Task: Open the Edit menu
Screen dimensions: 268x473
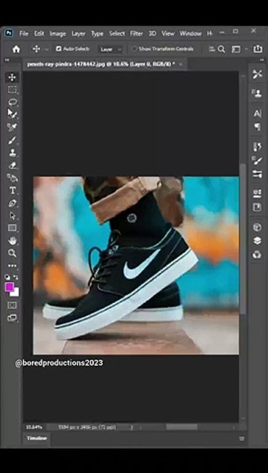Action: (39, 34)
